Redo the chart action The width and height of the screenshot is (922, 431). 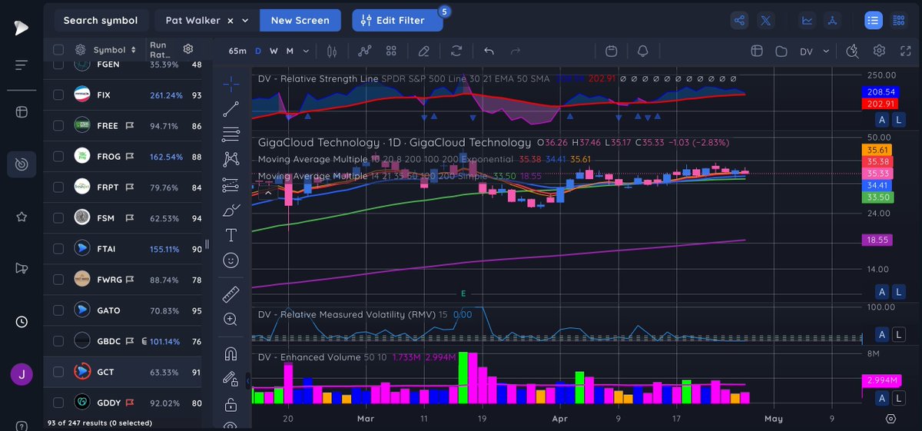pyautogui.click(x=516, y=51)
